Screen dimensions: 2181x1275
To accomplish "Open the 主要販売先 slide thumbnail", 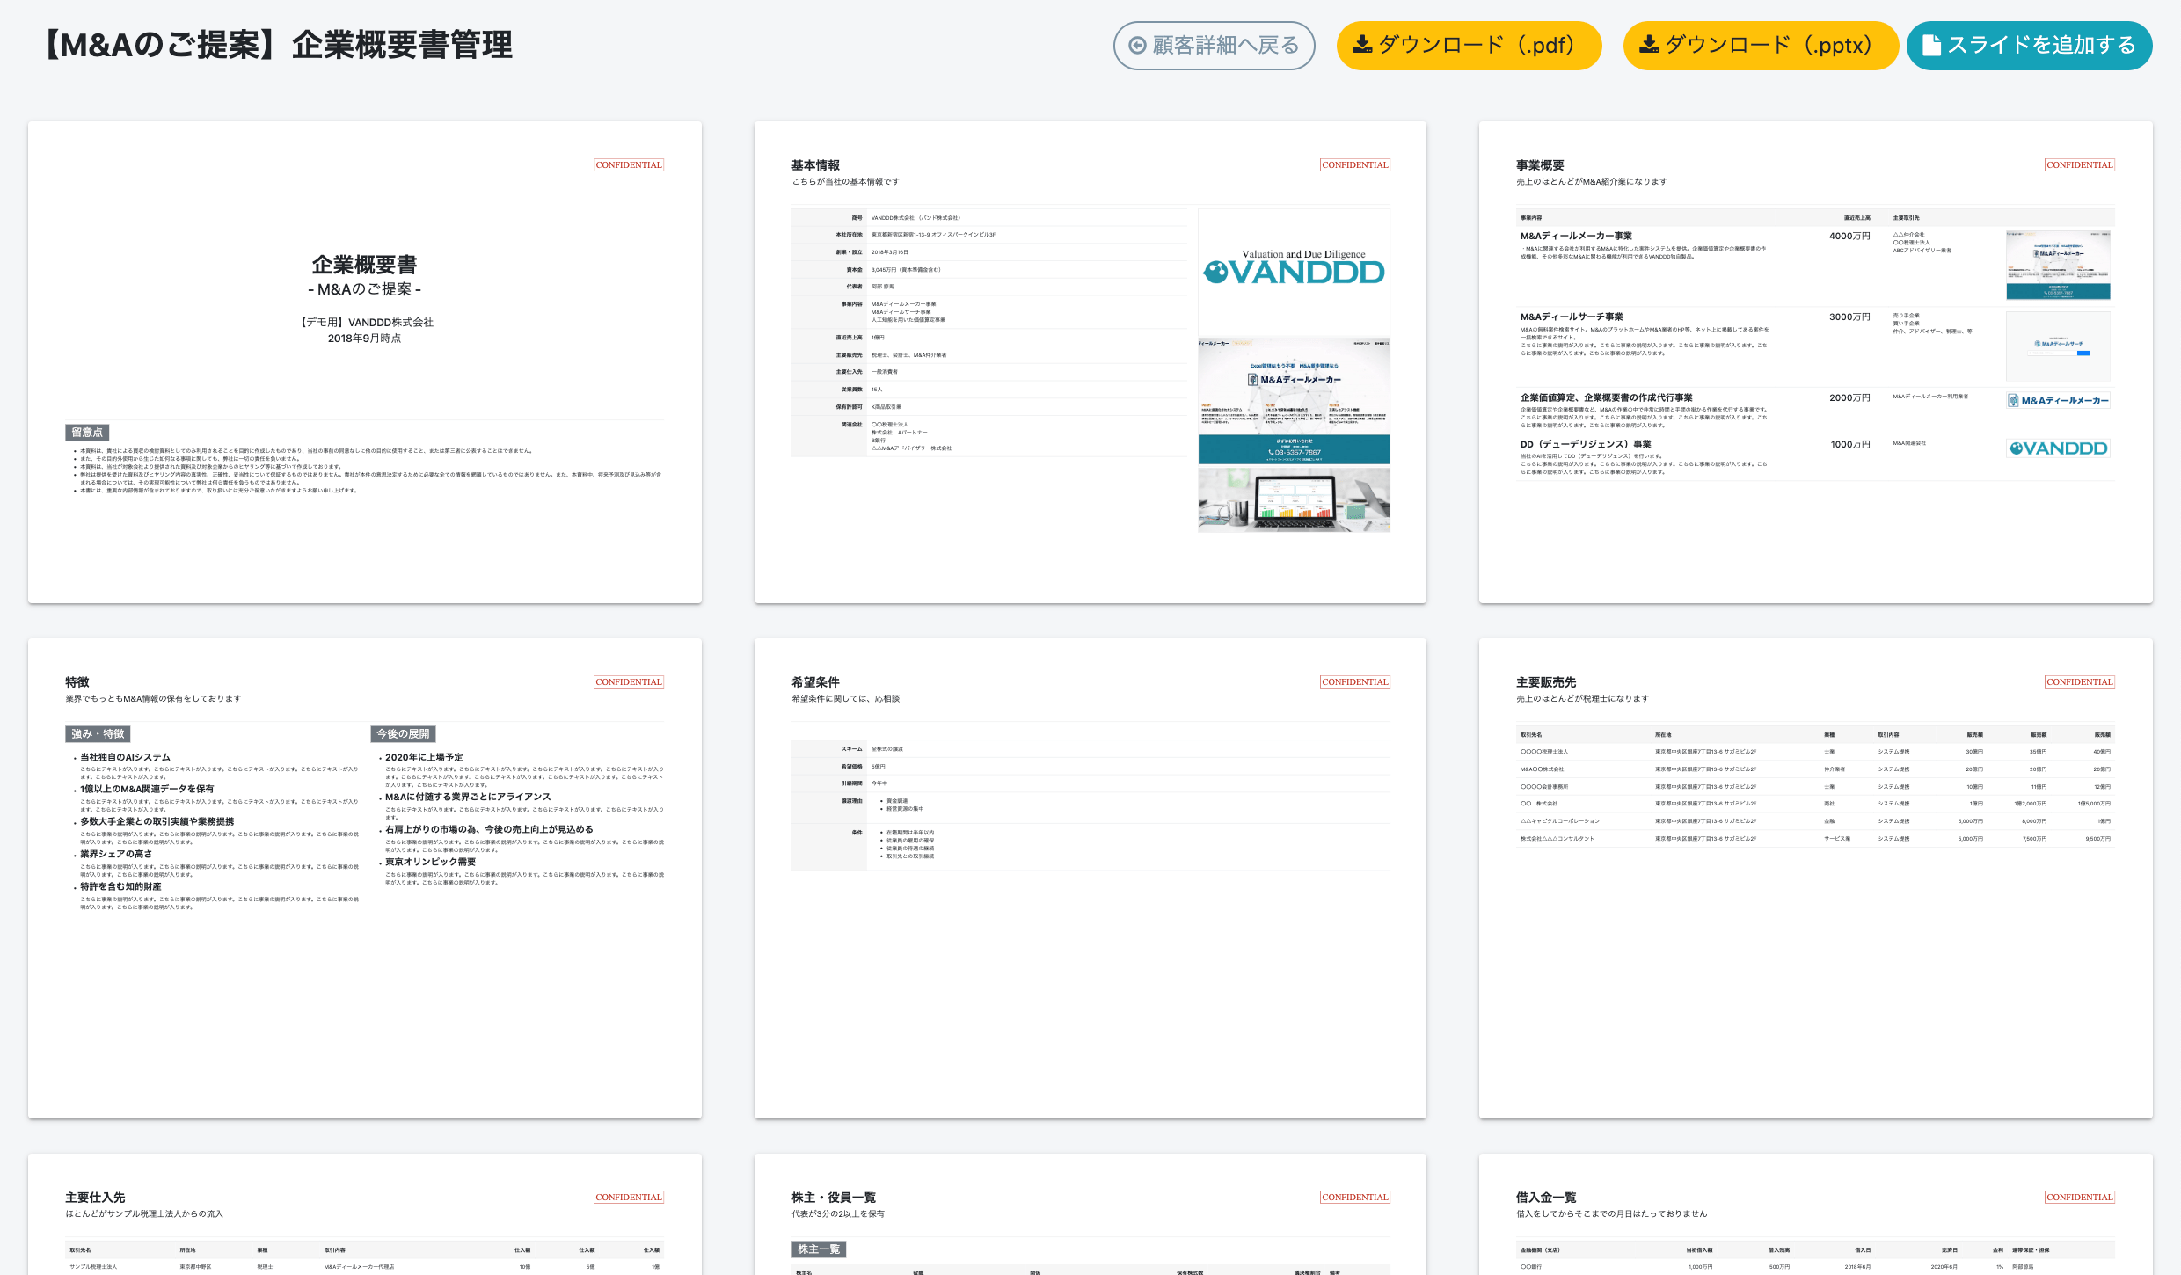I will click(1815, 878).
